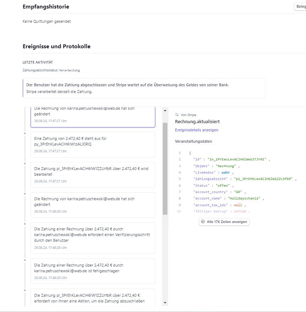
Task: Click the chevron icon before Alle 176 Zeilen
Action: (x=203, y=221)
